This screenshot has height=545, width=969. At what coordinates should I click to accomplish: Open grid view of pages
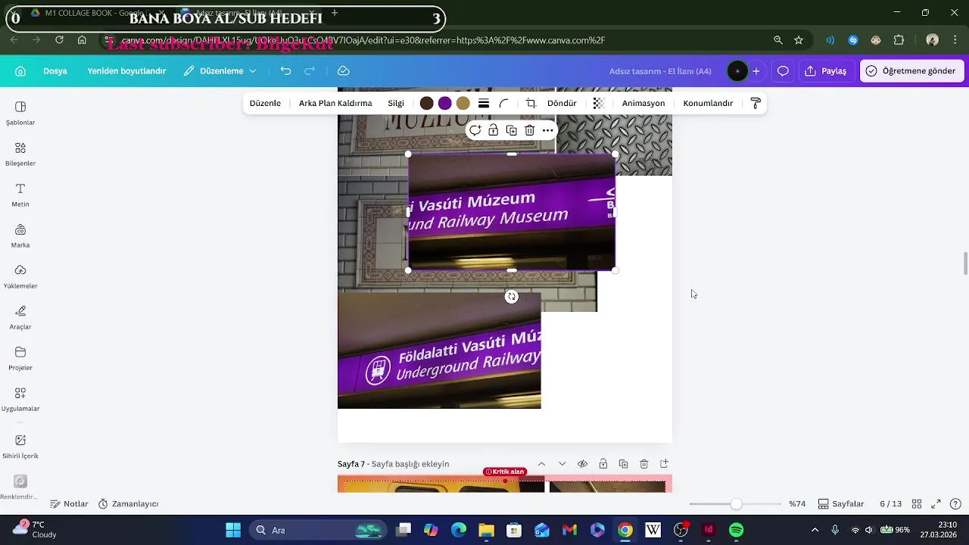pyautogui.click(x=916, y=504)
